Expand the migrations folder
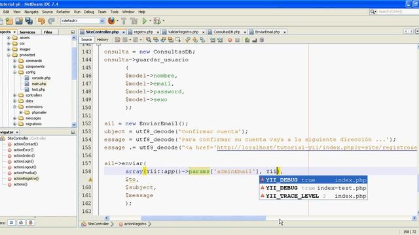 click(x=14, y=124)
